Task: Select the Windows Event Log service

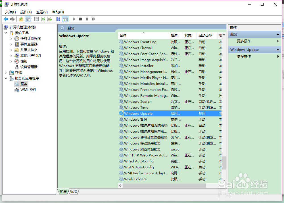Action: coord(140,42)
